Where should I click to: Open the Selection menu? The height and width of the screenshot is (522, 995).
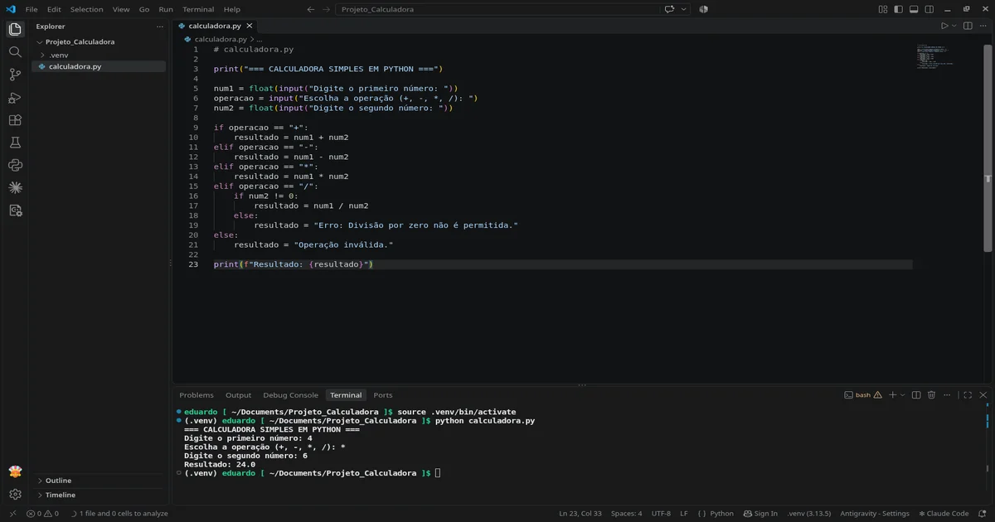click(86, 9)
